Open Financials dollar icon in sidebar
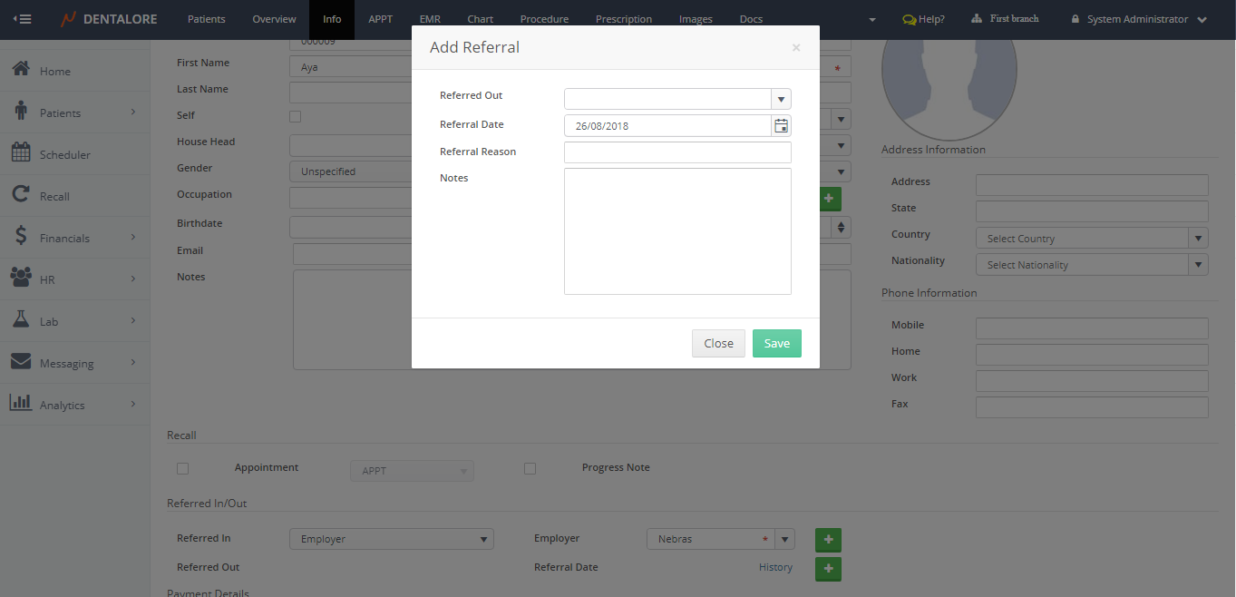Screen dimensions: 1236x597 tap(21, 237)
